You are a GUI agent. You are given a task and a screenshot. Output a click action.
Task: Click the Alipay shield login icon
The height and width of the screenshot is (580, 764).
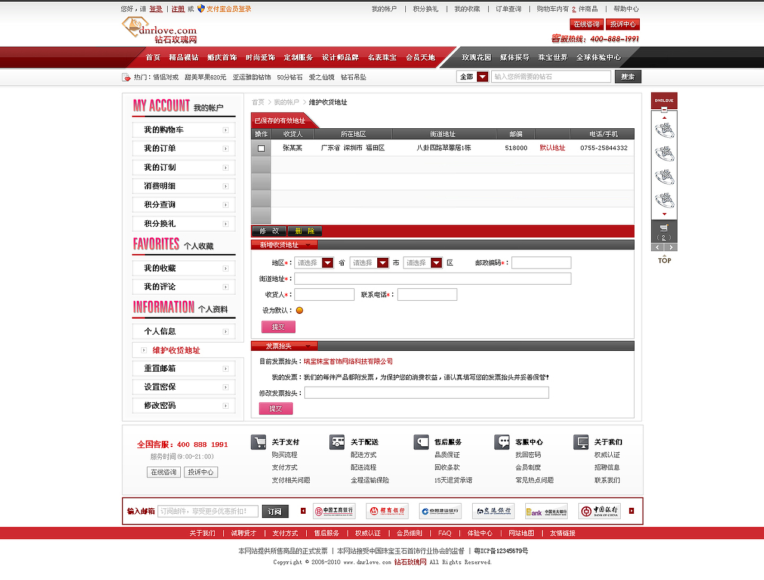coord(201,8)
